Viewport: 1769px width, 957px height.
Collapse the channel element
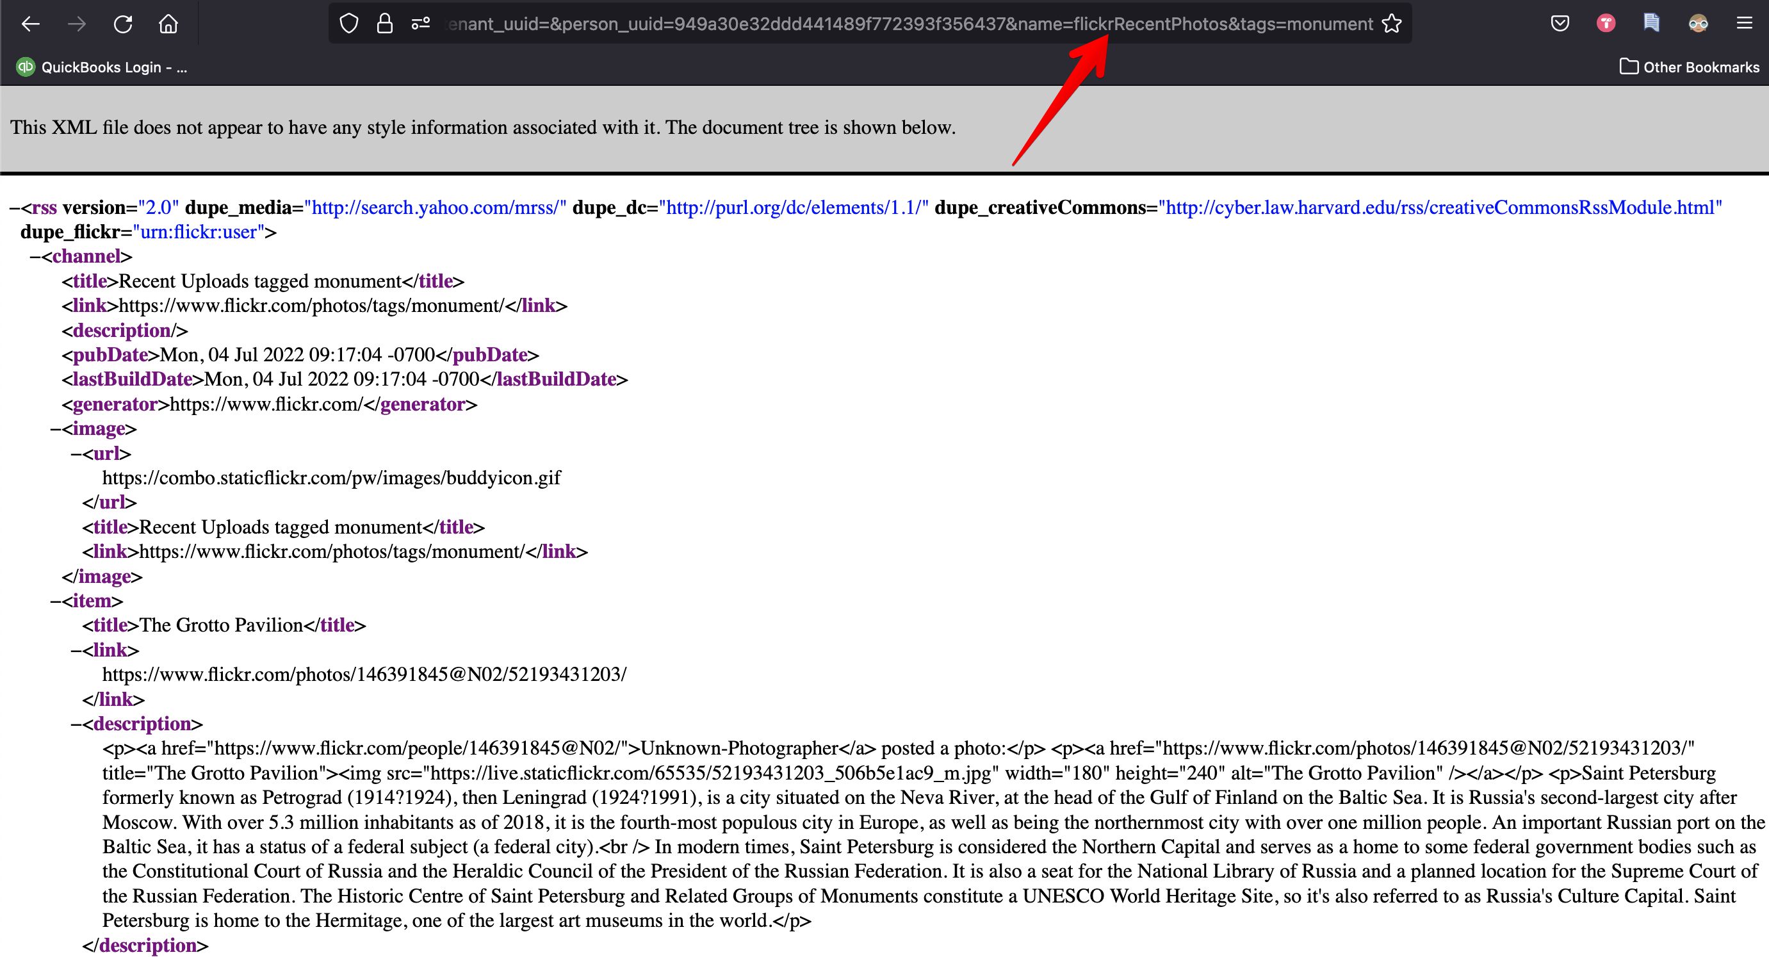pos(35,256)
